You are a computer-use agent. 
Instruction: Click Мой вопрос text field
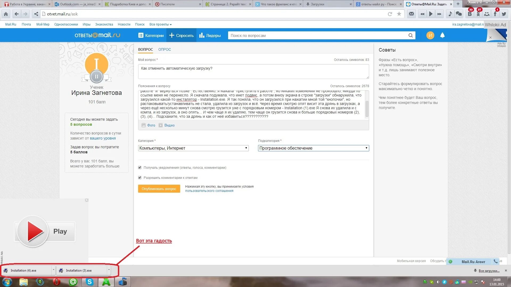pyautogui.click(x=253, y=71)
